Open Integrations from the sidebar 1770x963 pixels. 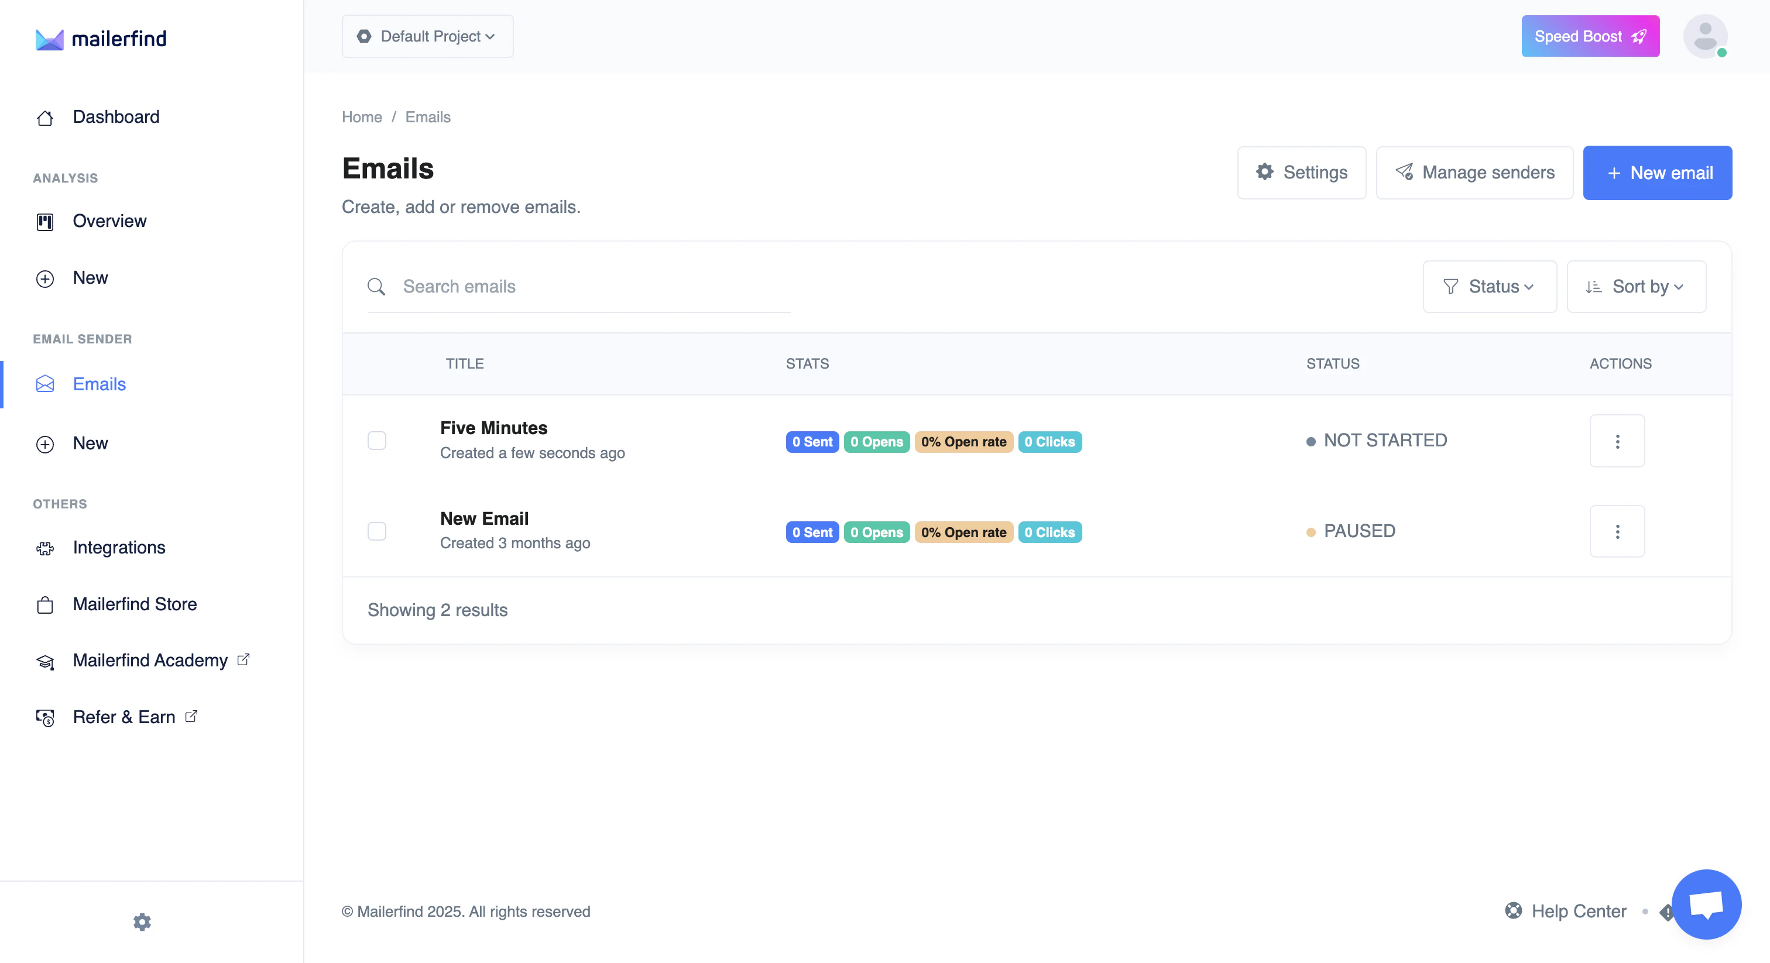pyautogui.click(x=118, y=548)
